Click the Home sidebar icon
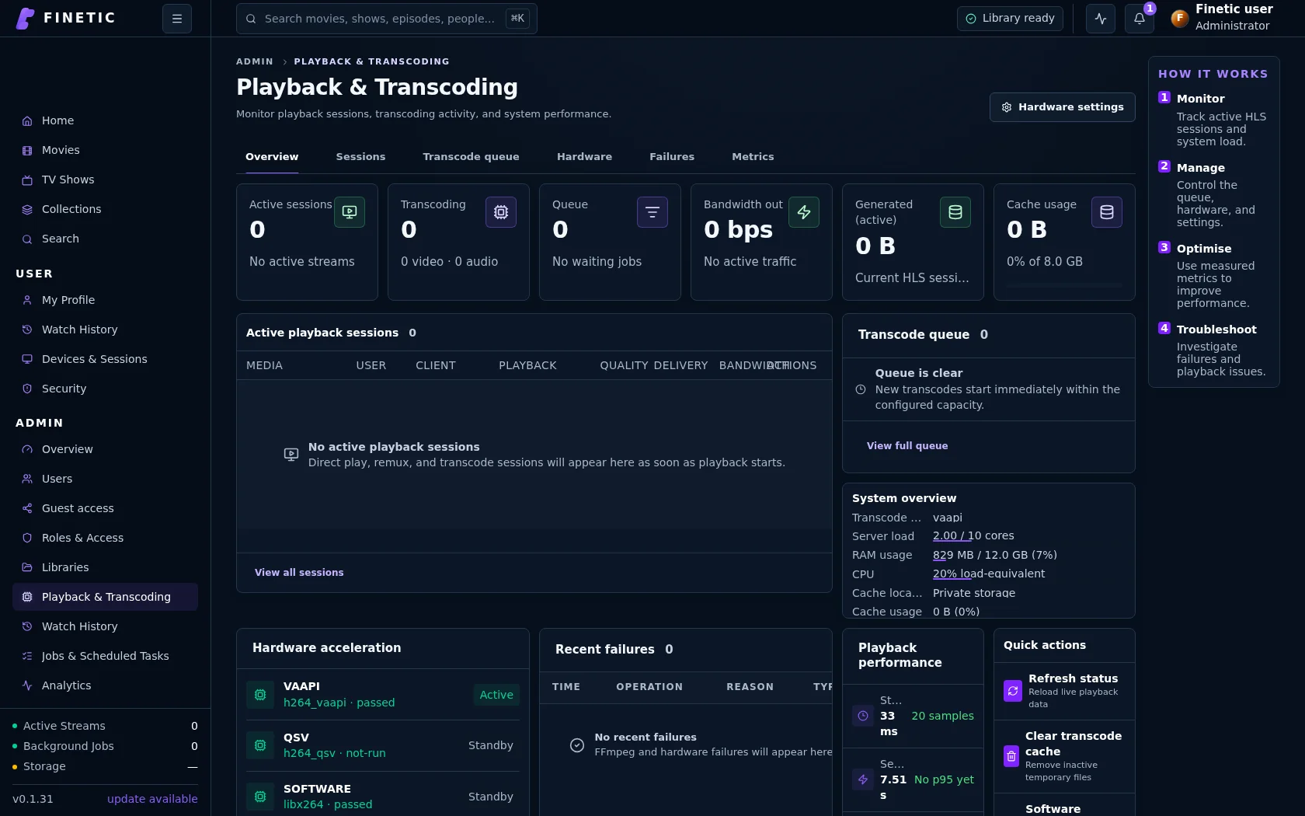Image resolution: width=1305 pixels, height=816 pixels. click(x=27, y=120)
